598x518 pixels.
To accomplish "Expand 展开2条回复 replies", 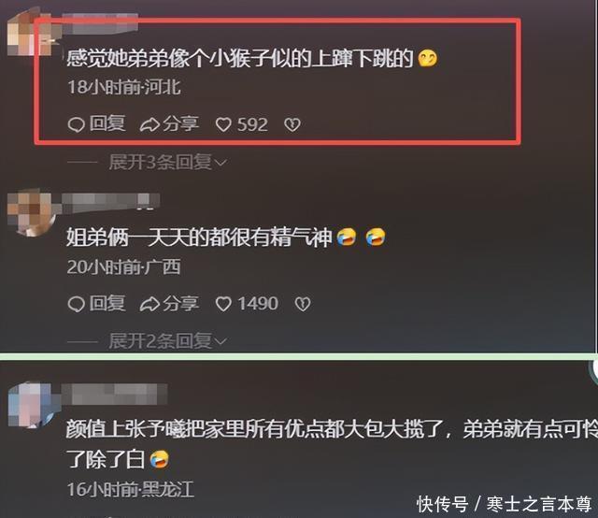I will pyautogui.click(x=167, y=341).
